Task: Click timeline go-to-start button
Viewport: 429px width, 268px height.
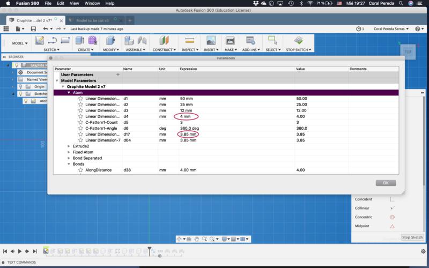Action: 5,251
